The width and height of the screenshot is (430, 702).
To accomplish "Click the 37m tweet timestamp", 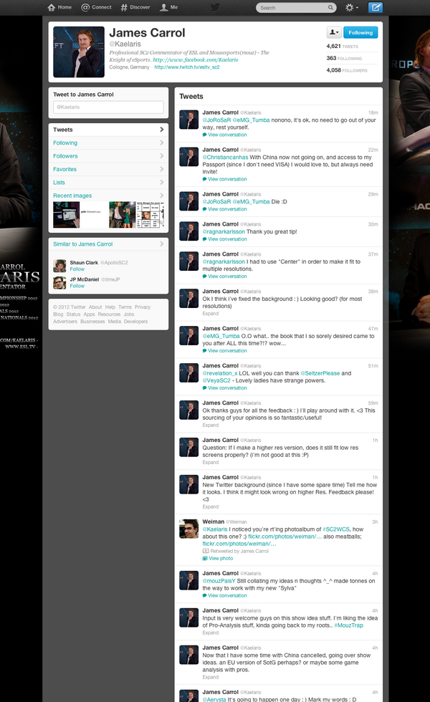I will [373, 254].
